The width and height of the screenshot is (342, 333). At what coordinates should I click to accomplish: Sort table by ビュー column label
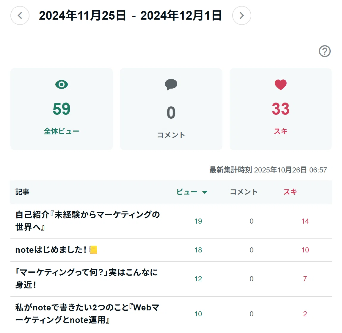tap(187, 192)
